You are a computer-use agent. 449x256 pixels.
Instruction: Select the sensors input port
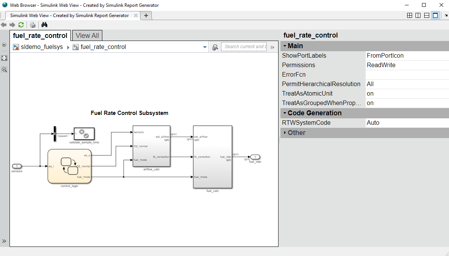tap(17, 166)
